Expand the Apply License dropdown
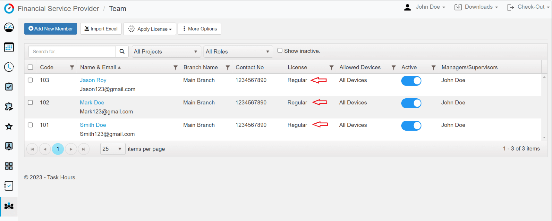Screen dimensions: 552x221 (150, 29)
